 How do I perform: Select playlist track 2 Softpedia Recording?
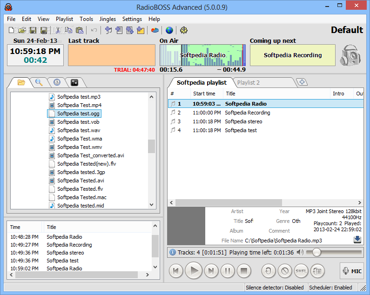point(265,113)
